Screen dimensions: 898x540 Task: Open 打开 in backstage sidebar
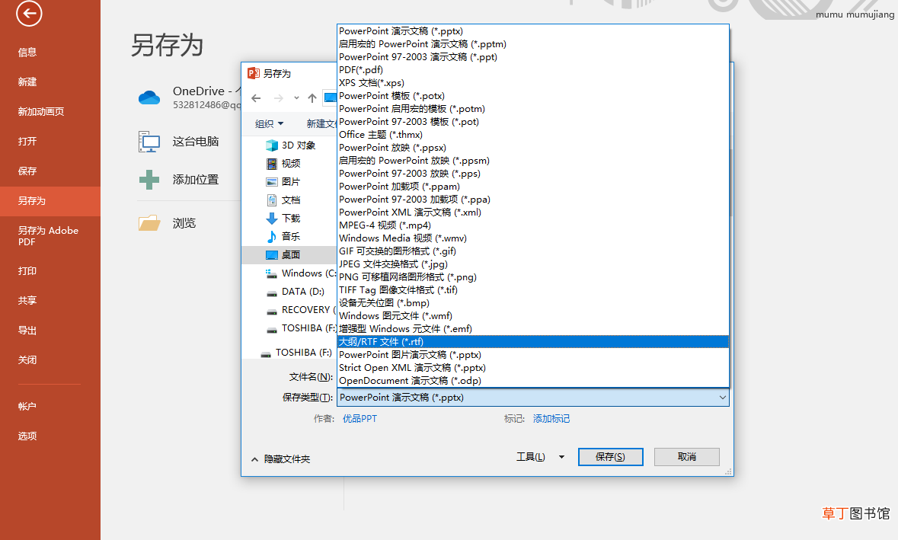(50, 142)
